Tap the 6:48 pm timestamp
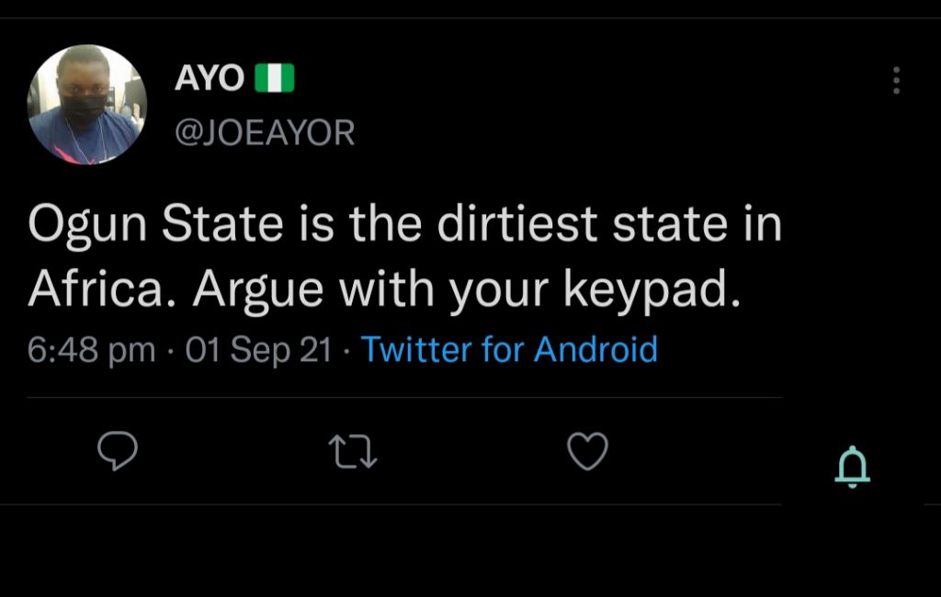 click(91, 351)
